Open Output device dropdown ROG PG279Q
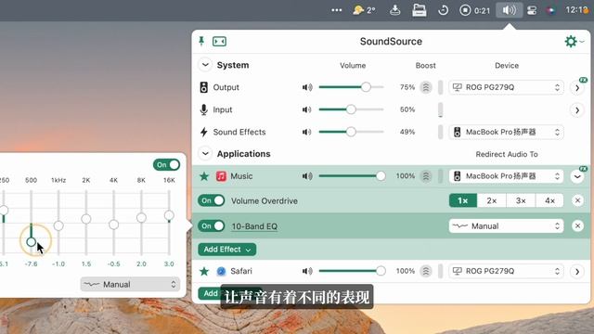594x334 pixels. (x=506, y=87)
